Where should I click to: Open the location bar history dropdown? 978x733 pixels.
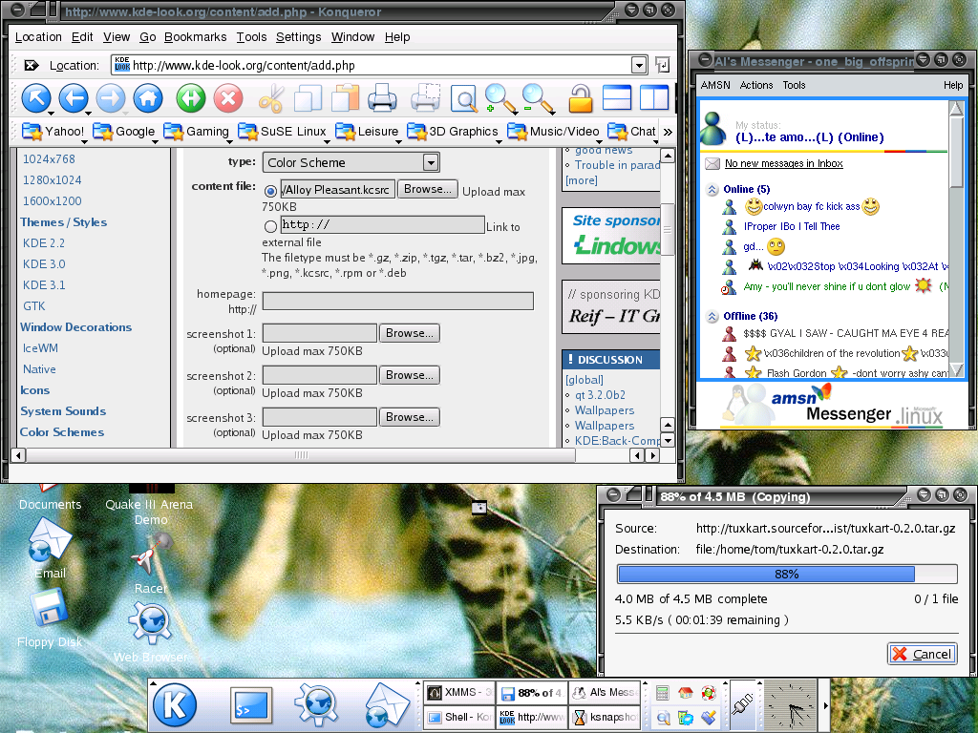[x=639, y=65]
